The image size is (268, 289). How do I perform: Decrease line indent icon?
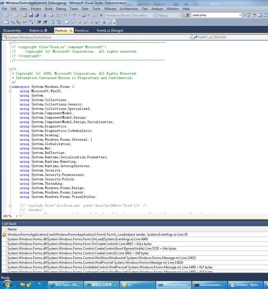click(x=39, y=22)
